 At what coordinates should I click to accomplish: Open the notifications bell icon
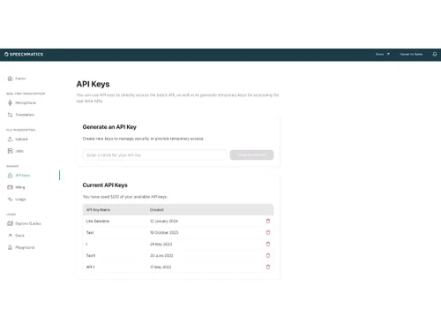point(435,54)
